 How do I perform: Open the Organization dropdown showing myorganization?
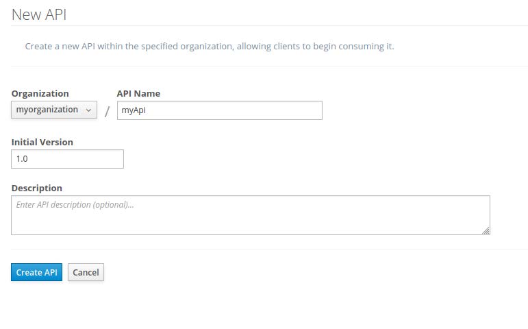pyautogui.click(x=53, y=110)
